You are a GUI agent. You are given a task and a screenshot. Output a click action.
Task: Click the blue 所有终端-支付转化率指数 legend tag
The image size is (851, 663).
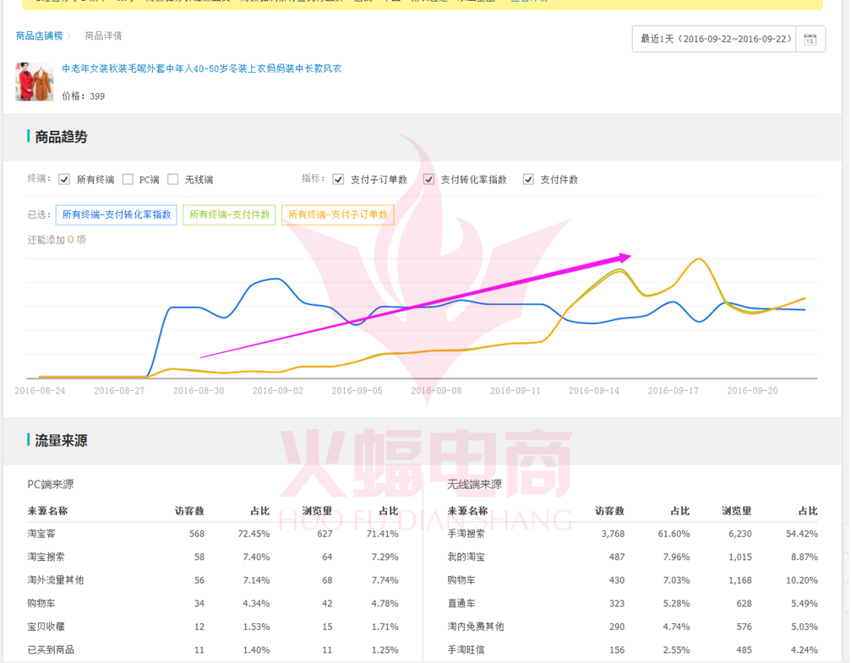(x=117, y=215)
